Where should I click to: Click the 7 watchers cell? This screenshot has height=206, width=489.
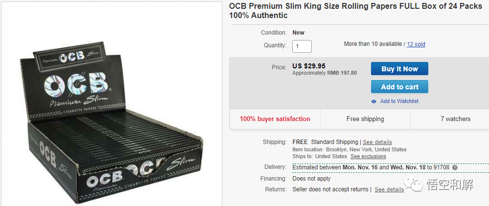[455, 119]
